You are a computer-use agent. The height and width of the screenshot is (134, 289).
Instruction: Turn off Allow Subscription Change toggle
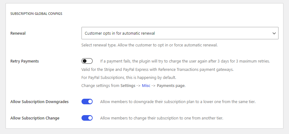(87, 118)
